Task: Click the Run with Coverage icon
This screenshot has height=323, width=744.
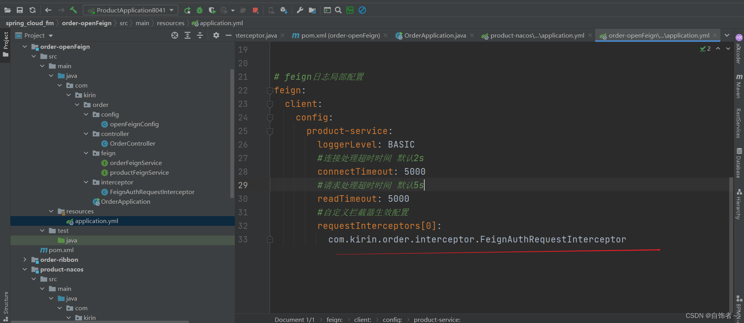Action: [212, 10]
